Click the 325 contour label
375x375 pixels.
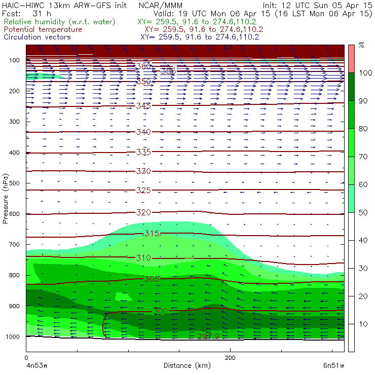click(x=143, y=190)
